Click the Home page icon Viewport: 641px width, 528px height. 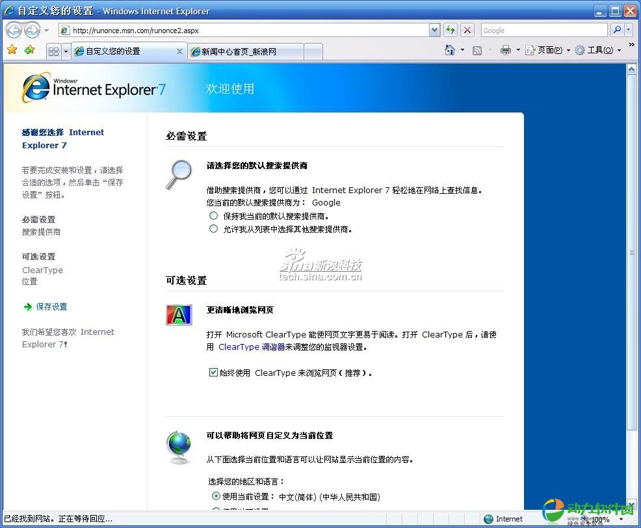click(x=449, y=50)
